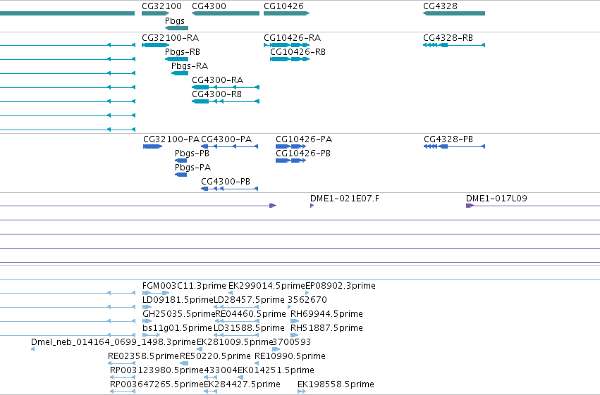Screen dimensions: 600x395
Task: Open the CG4328-PB protein label
Action: [448, 139]
